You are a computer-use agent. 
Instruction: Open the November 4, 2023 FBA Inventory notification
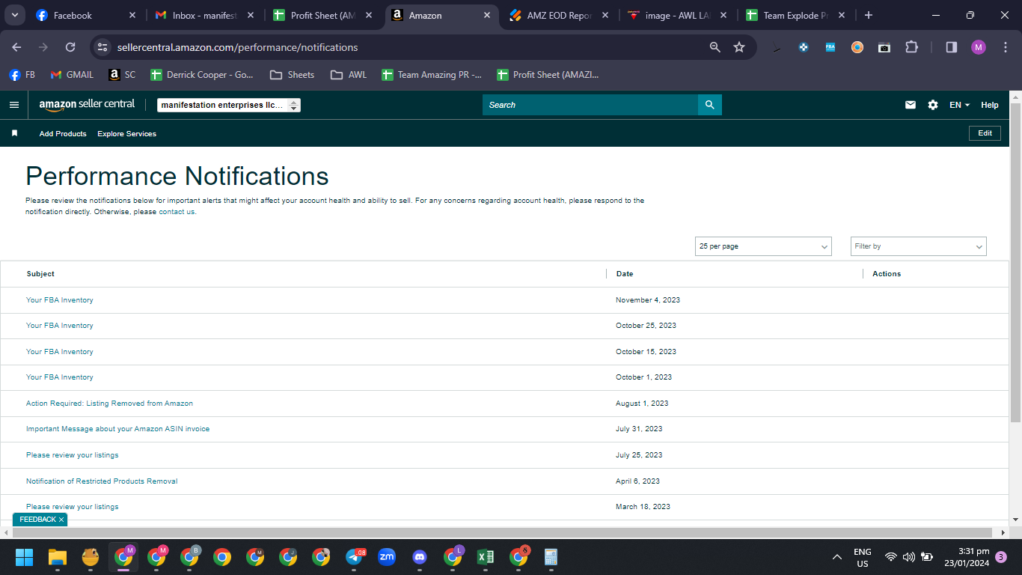pyautogui.click(x=60, y=300)
